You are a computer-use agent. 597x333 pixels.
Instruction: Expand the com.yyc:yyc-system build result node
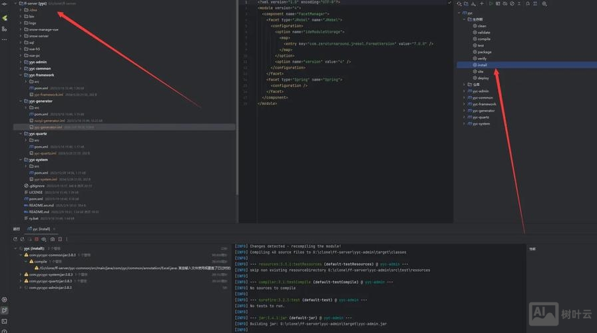coord(21,274)
